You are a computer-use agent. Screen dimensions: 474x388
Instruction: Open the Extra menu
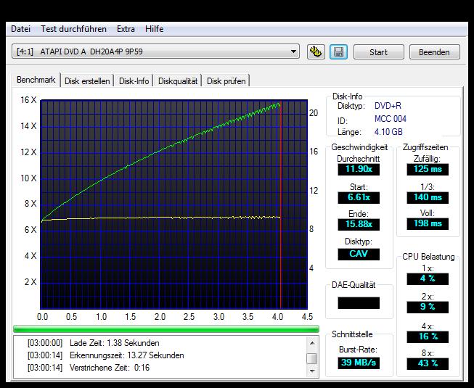126,29
